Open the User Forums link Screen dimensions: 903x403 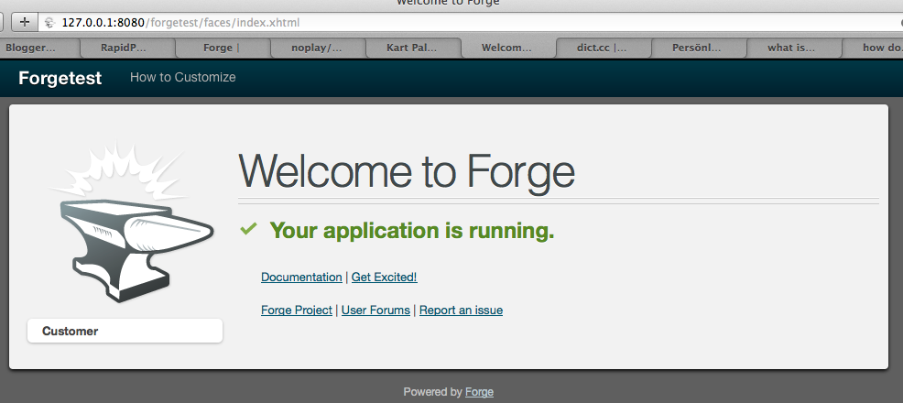[x=375, y=310]
